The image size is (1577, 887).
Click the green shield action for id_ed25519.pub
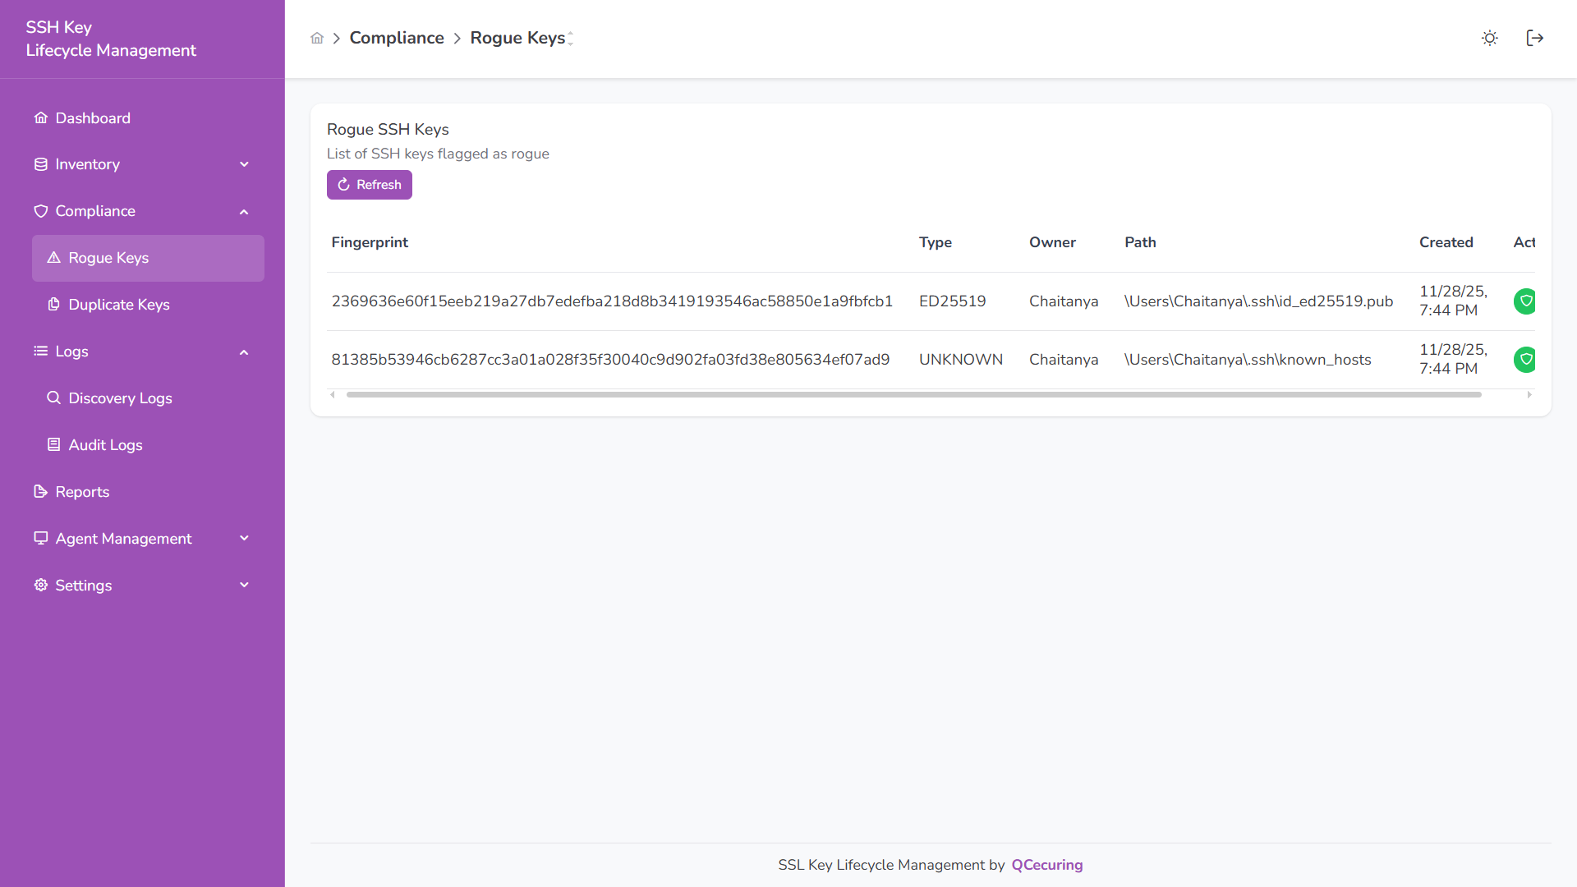click(x=1525, y=301)
